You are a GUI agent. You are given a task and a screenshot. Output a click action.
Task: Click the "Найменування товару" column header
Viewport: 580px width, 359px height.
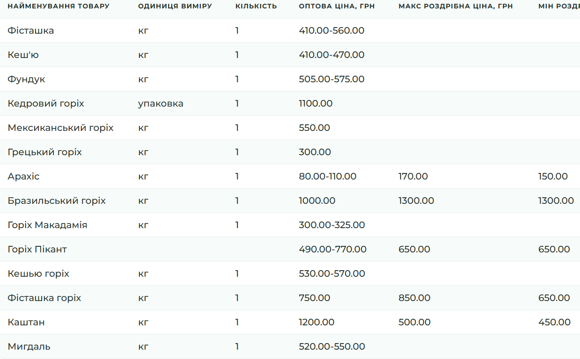[59, 6]
